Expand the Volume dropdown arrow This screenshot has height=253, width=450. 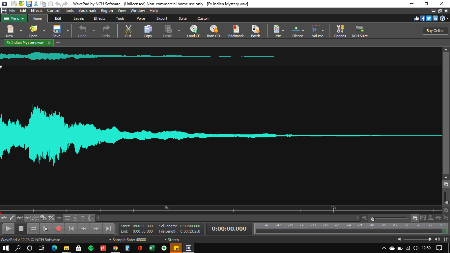pyautogui.click(x=323, y=31)
